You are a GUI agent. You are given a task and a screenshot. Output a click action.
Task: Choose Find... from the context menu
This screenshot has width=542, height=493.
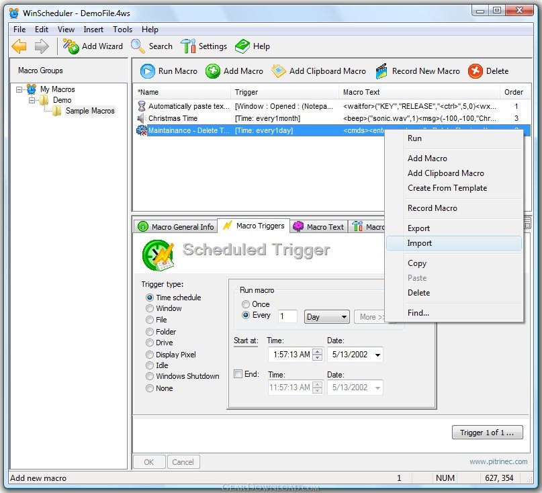click(454, 313)
